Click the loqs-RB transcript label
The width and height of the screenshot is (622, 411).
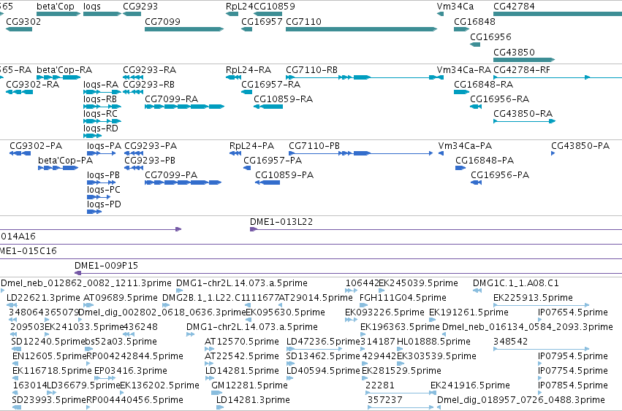100,99
